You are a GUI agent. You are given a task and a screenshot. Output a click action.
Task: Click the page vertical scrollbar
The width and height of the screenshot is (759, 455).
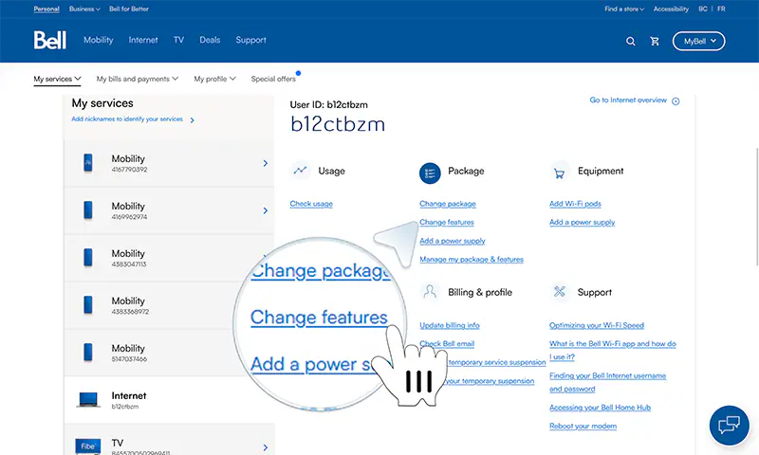(756, 207)
